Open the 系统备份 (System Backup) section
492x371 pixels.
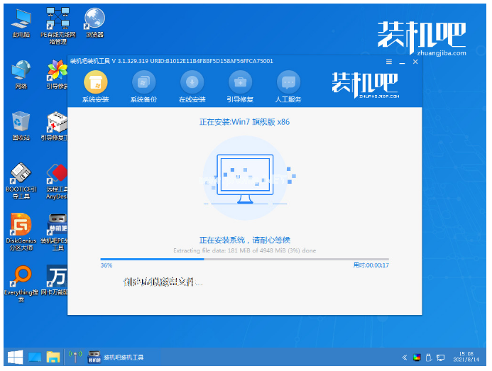(x=143, y=81)
